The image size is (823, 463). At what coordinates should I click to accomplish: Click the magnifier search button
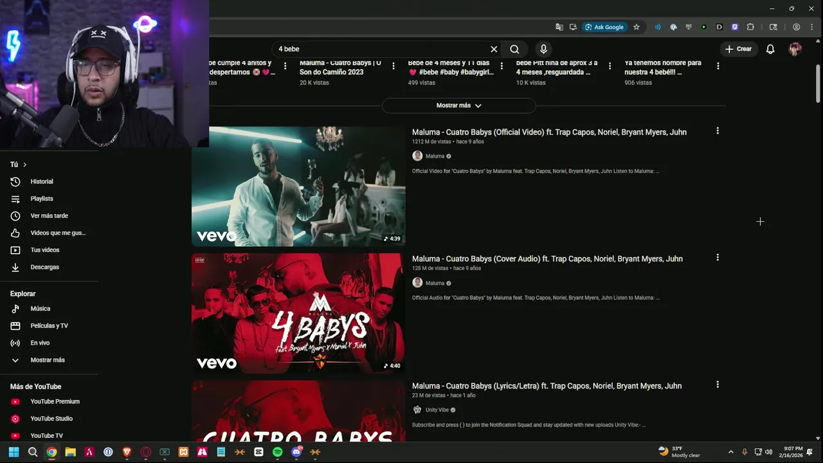point(514,49)
